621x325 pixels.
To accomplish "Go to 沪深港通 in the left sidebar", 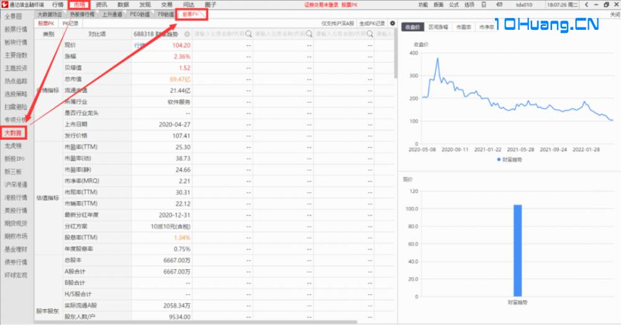I will point(16,185).
